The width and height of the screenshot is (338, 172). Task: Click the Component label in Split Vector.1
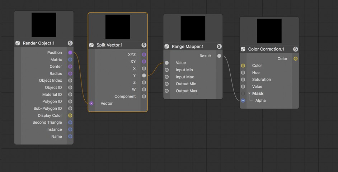(x=125, y=96)
